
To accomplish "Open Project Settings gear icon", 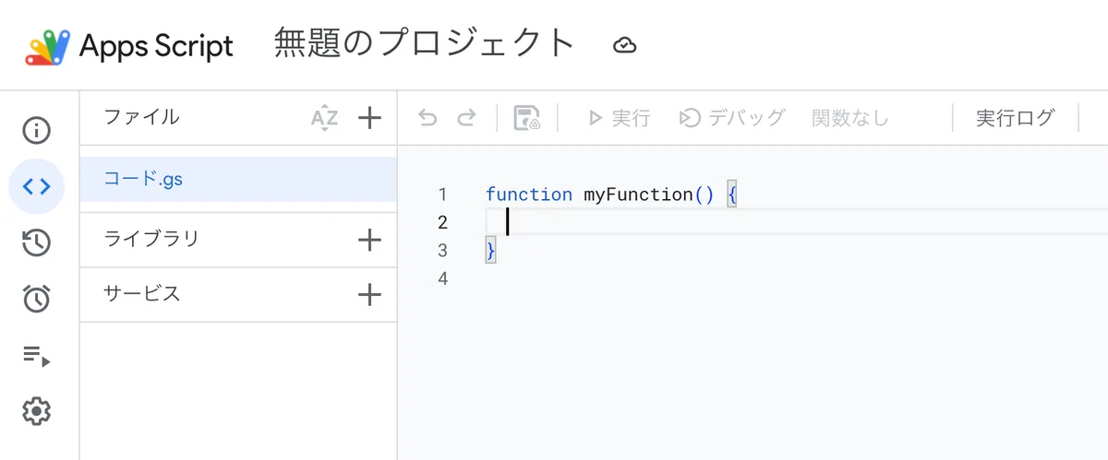I will (x=36, y=411).
